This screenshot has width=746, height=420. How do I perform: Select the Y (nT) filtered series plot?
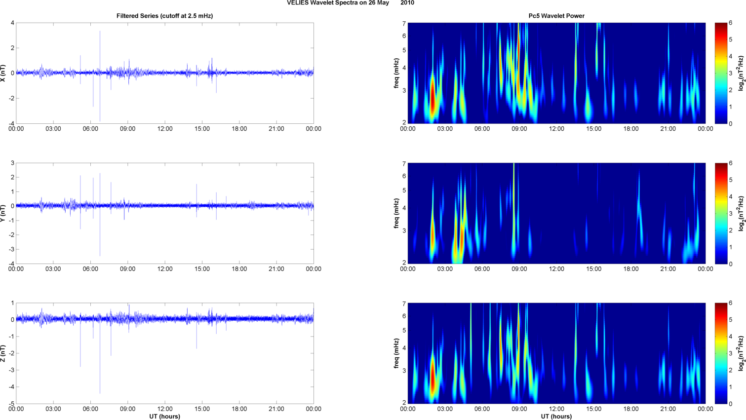(x=165, y=213)
